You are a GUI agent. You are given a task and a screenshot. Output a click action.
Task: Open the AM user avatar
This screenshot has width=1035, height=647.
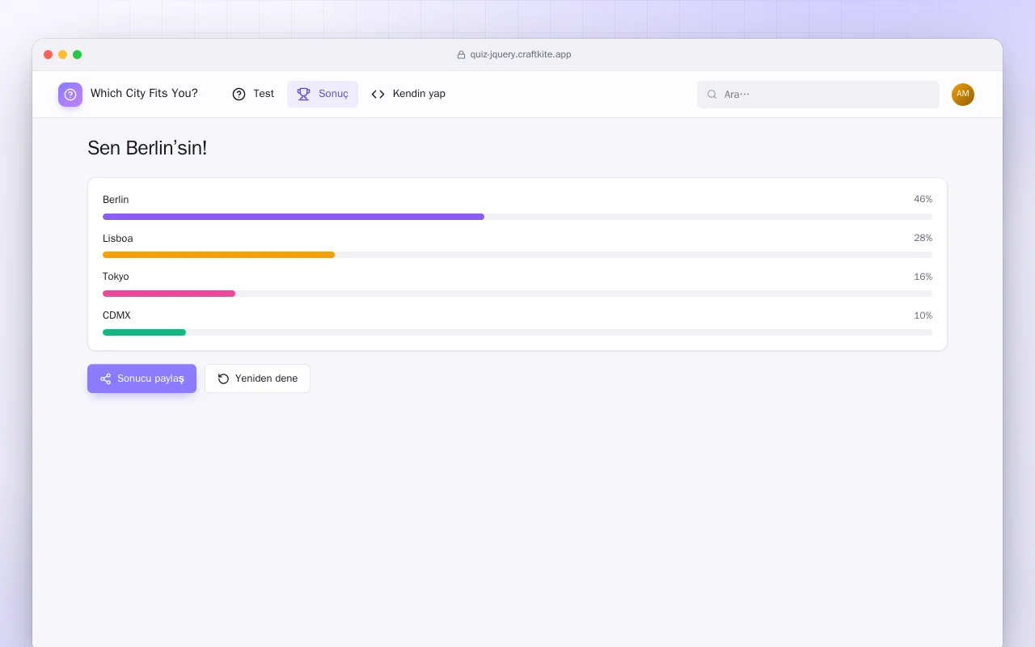963,95
